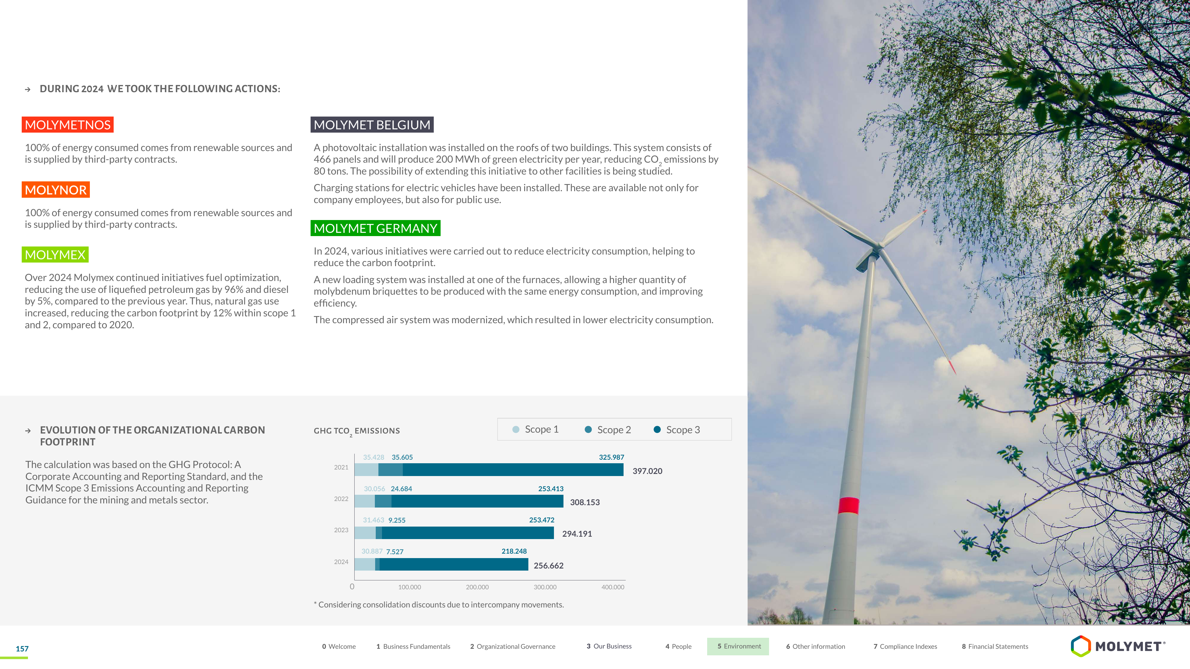Click the 2023 Scope 3 bar segment
1190x669 pixels.
coord(467,533)
